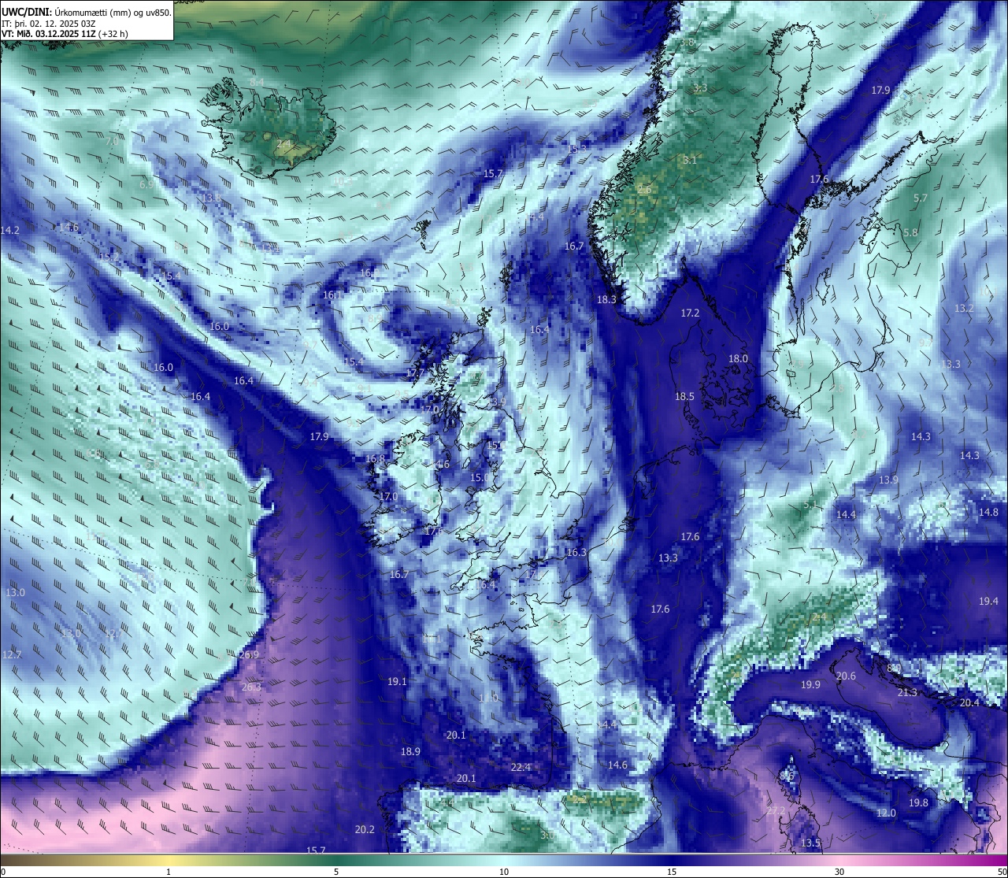Viewport: 1008px width, 878px height.
Task: Click the 16.3 value over southeast England
Action: (576, 553)
